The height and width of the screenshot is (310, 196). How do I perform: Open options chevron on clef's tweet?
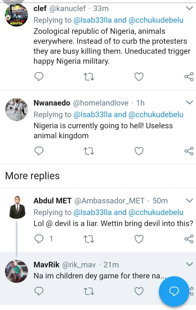pyautogui.click(x=190, y=9)
